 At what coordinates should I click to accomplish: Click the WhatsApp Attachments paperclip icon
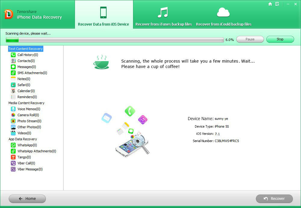pos(13,151)
